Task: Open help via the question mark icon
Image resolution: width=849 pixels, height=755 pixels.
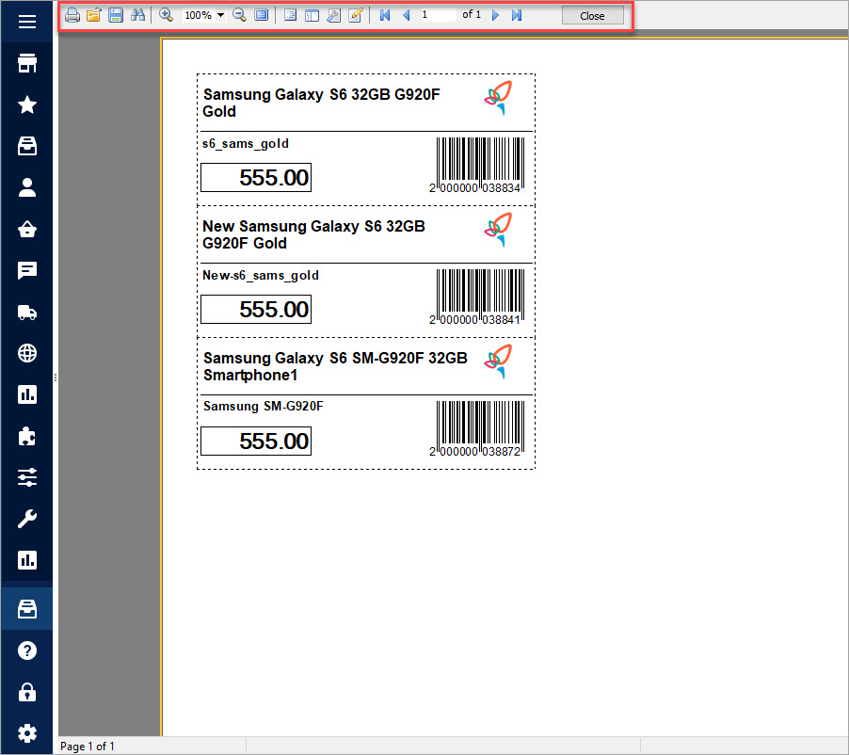Action: pos(27,651)
